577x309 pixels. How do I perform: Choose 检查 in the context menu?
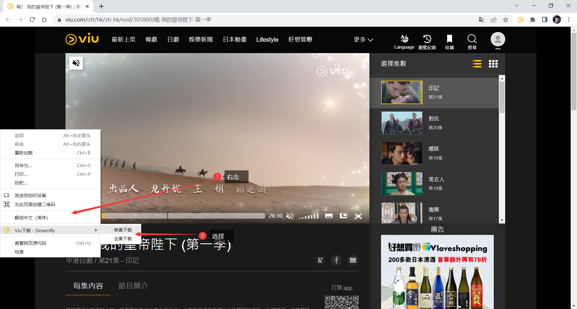coord(50,252)
